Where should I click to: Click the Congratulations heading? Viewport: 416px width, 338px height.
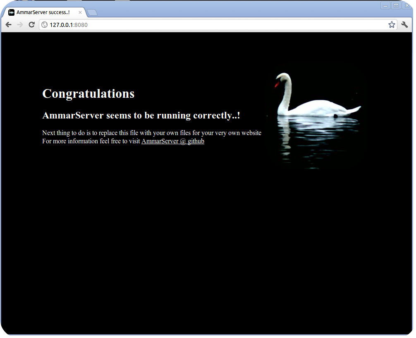[x=88, y=94]
